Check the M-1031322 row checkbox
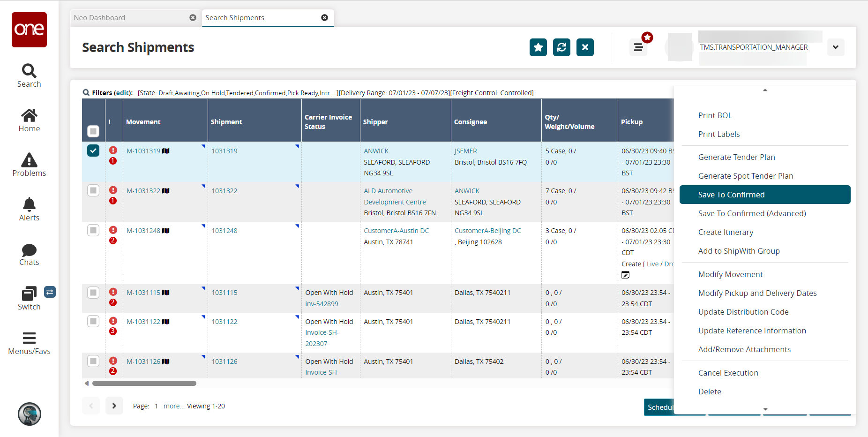Image resolution: width=868 pixels, height=437 pixels. point(93,190)
